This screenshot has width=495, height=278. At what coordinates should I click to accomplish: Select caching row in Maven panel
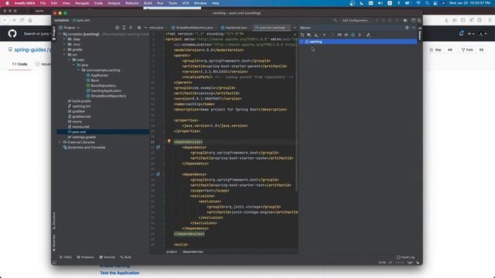click(x=357, y=42)
